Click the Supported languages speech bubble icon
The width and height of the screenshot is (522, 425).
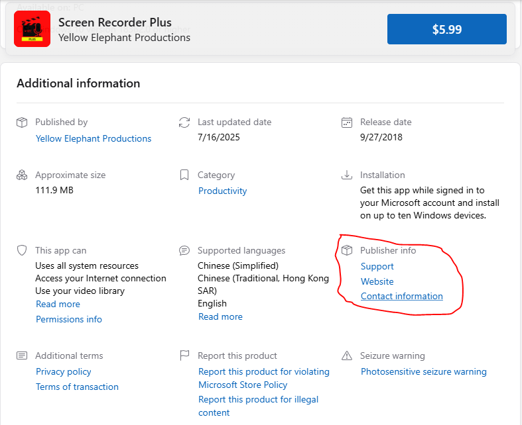tap(184, 250)
